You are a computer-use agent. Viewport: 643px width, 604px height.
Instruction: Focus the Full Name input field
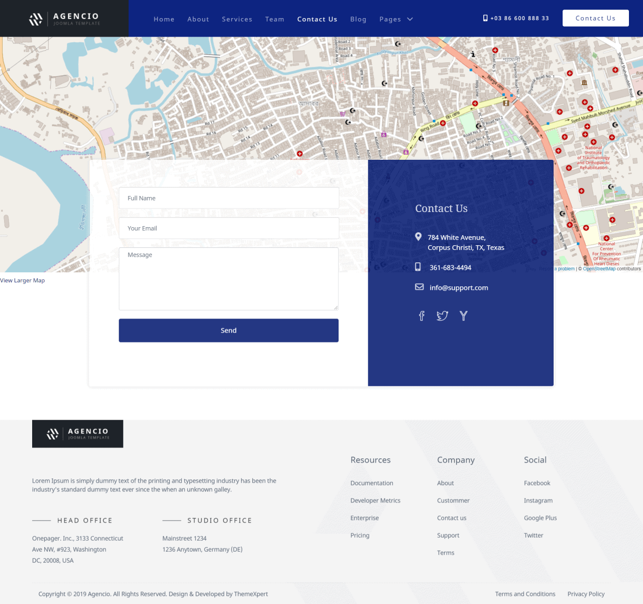coord(229,198)
